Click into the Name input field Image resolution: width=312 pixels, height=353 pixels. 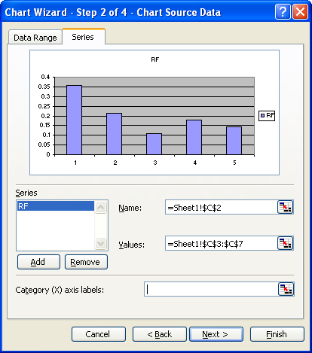tap(222, 207)
